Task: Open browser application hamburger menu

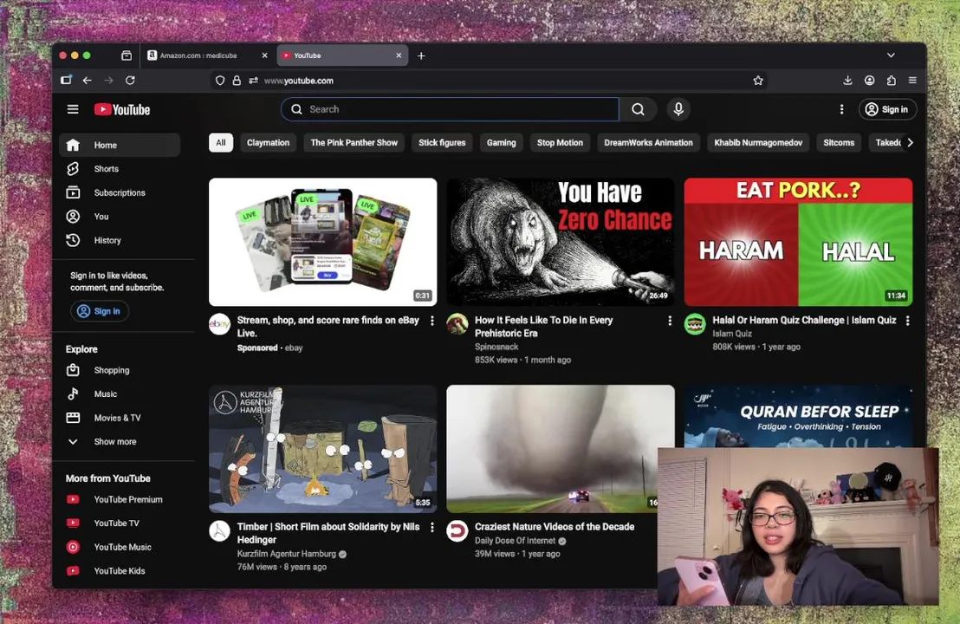Action: [x=912, y=81]
